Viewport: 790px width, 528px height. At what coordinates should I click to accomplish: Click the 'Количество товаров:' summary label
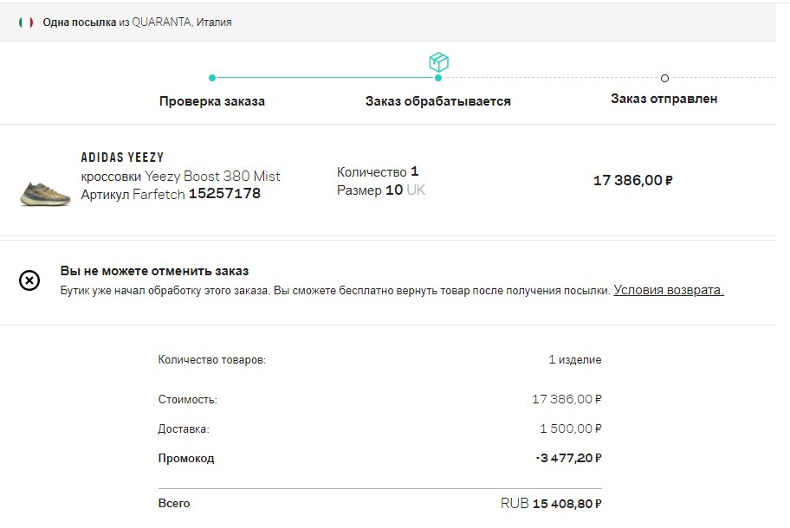(x=212, y=360)
